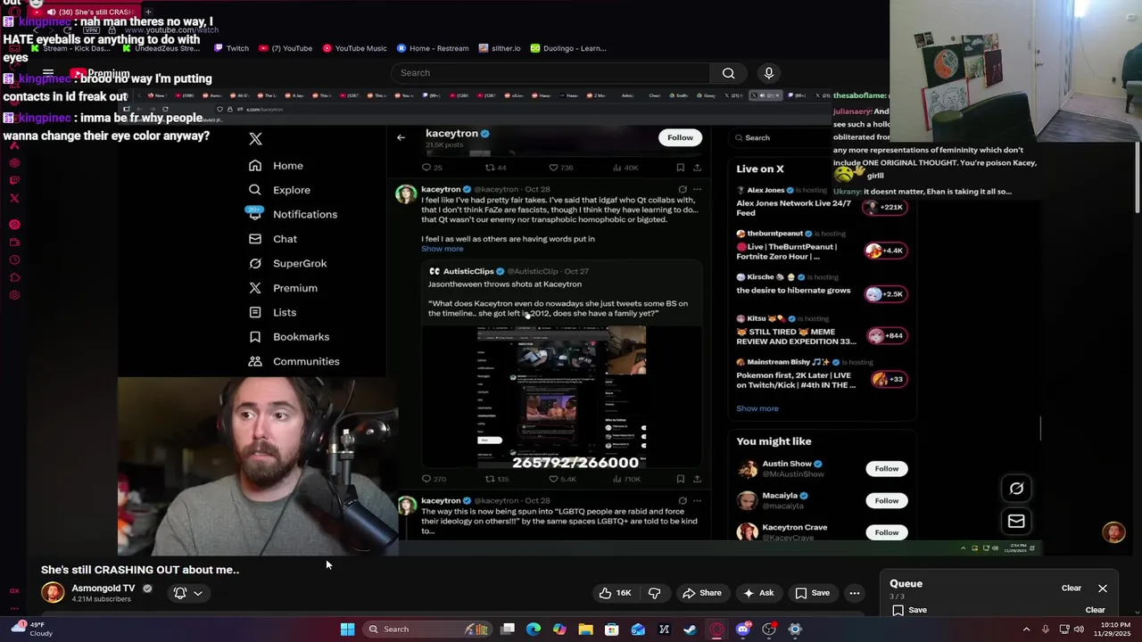Show hidden system tray icons

click(x=1026, y=630)
